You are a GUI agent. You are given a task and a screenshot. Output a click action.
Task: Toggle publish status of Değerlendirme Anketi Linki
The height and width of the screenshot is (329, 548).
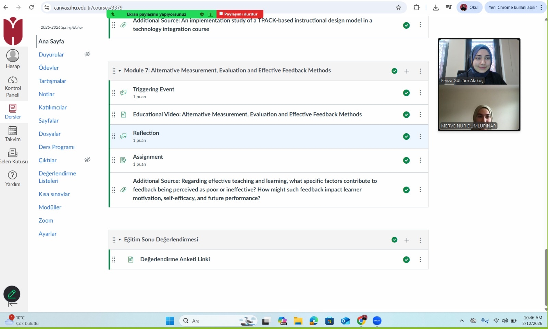click(406, 260)
